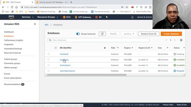Image resolution: width=191 pixels, height=107 pixels.
Task: Sort by DB identifier column arrow
Action: click(x=105, y=48)
